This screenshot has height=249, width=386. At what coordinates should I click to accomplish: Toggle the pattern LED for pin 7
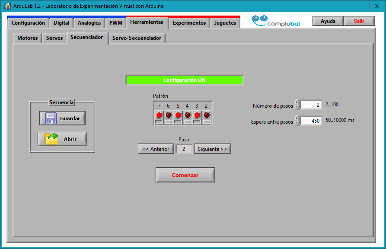159,115
